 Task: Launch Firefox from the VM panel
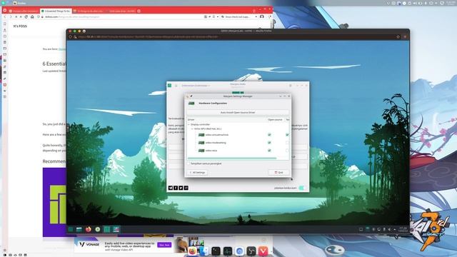tap(89, 229)
